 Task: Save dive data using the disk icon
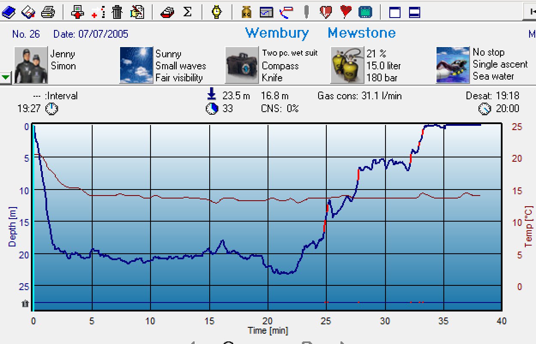(27, 12)
